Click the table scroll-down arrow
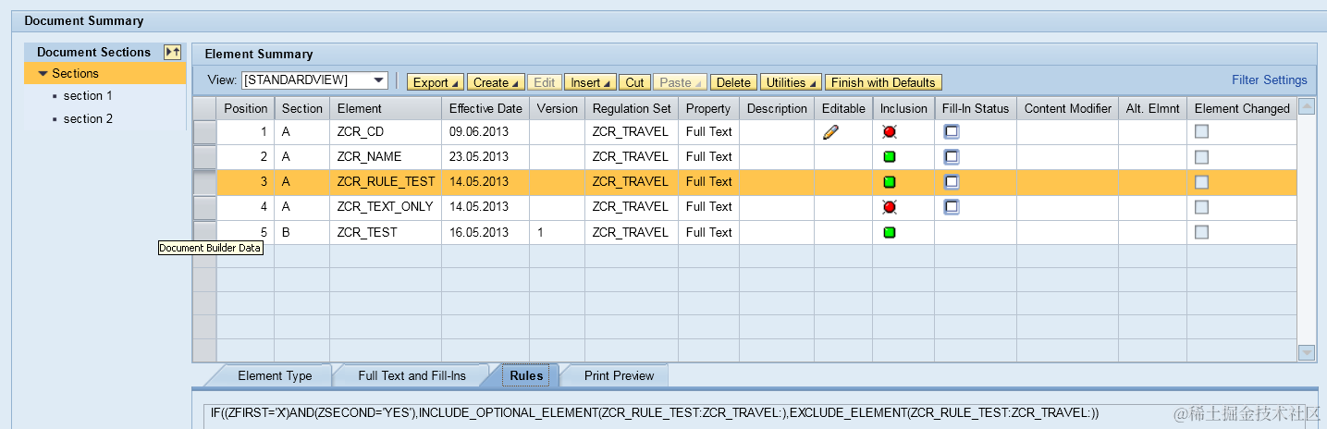The height and width of the screenshot is (429, 1327). (1307, 352)
